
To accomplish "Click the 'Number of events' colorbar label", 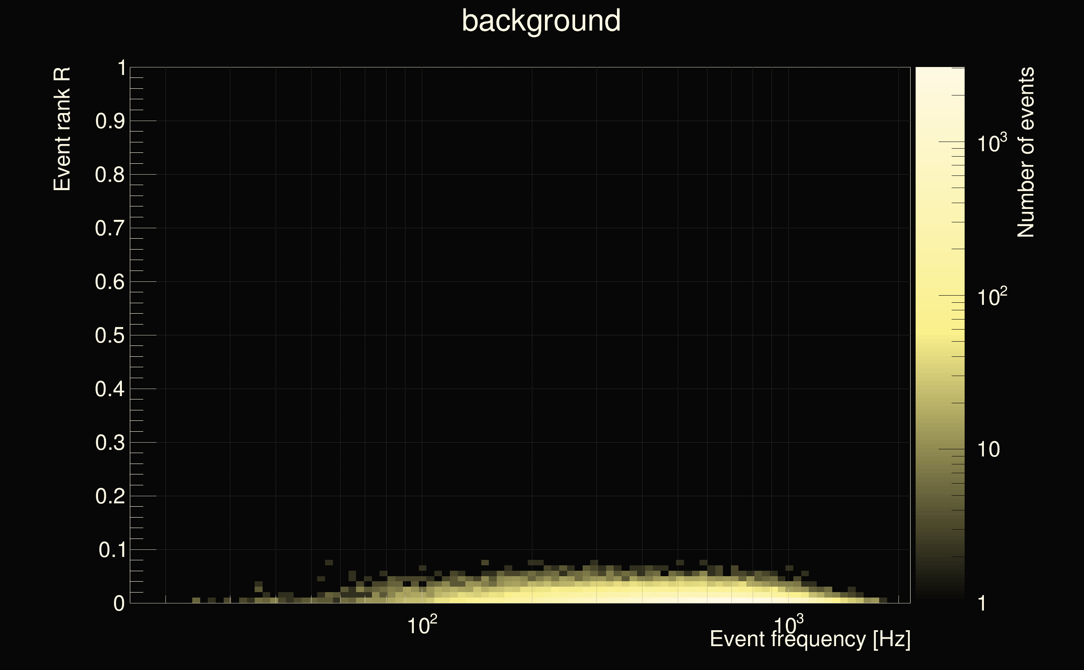I will click(x=1025, y=152).
